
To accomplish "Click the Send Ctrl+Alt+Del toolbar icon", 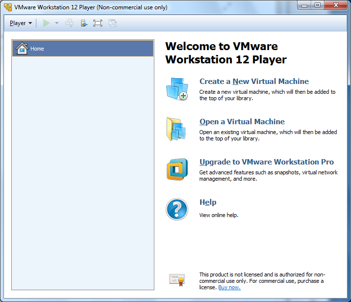I will point(69,23).
